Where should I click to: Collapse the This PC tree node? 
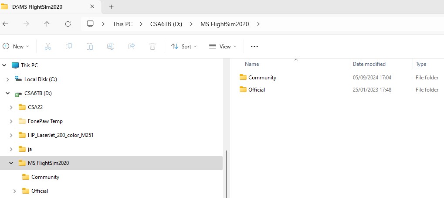pyautogui.click(x=4, y=65)
